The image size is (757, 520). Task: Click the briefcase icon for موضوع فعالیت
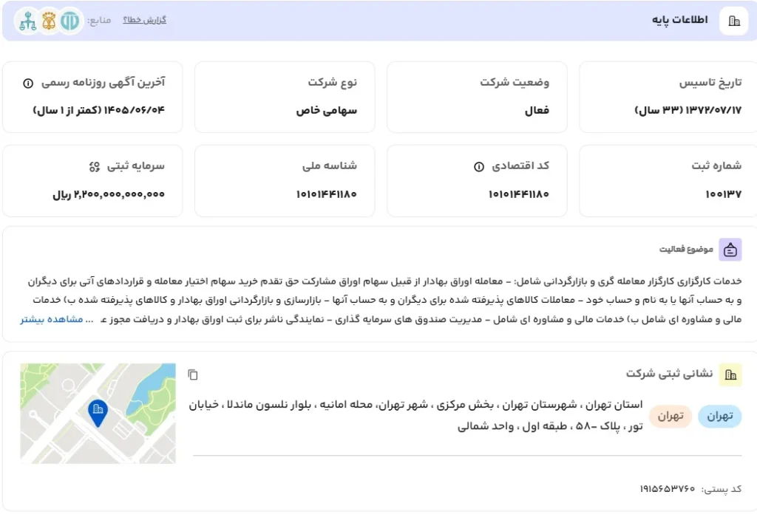(730, 250)
